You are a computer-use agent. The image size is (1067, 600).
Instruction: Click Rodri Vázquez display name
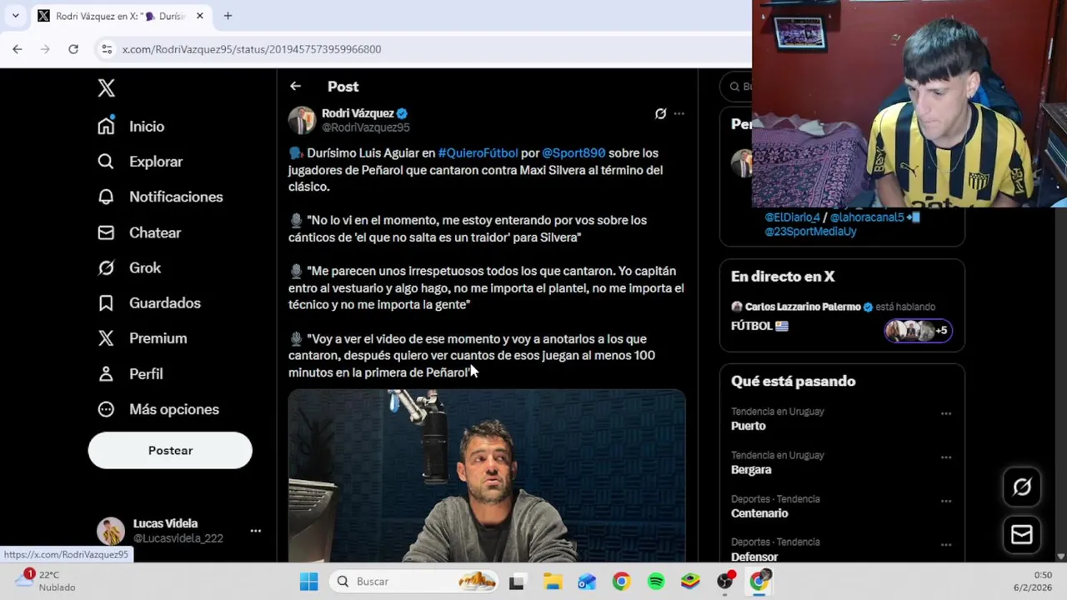(x=358, y=113)
